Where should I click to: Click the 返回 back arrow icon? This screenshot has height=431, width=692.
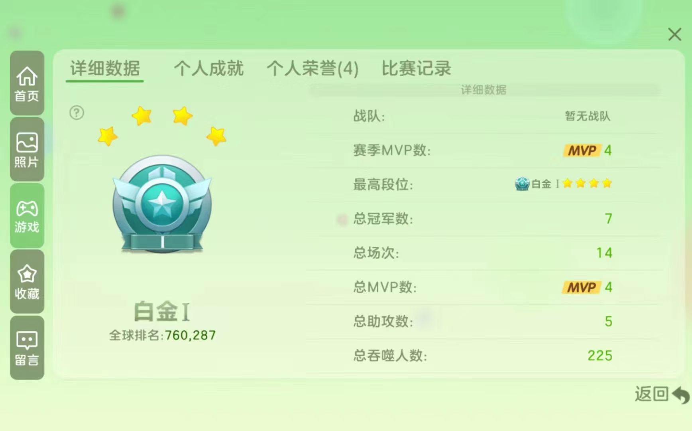(680, 395)
